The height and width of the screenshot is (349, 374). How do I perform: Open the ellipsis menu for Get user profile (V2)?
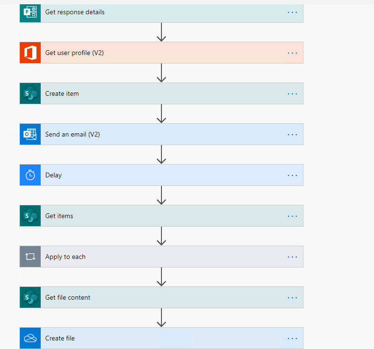point(292,53)
